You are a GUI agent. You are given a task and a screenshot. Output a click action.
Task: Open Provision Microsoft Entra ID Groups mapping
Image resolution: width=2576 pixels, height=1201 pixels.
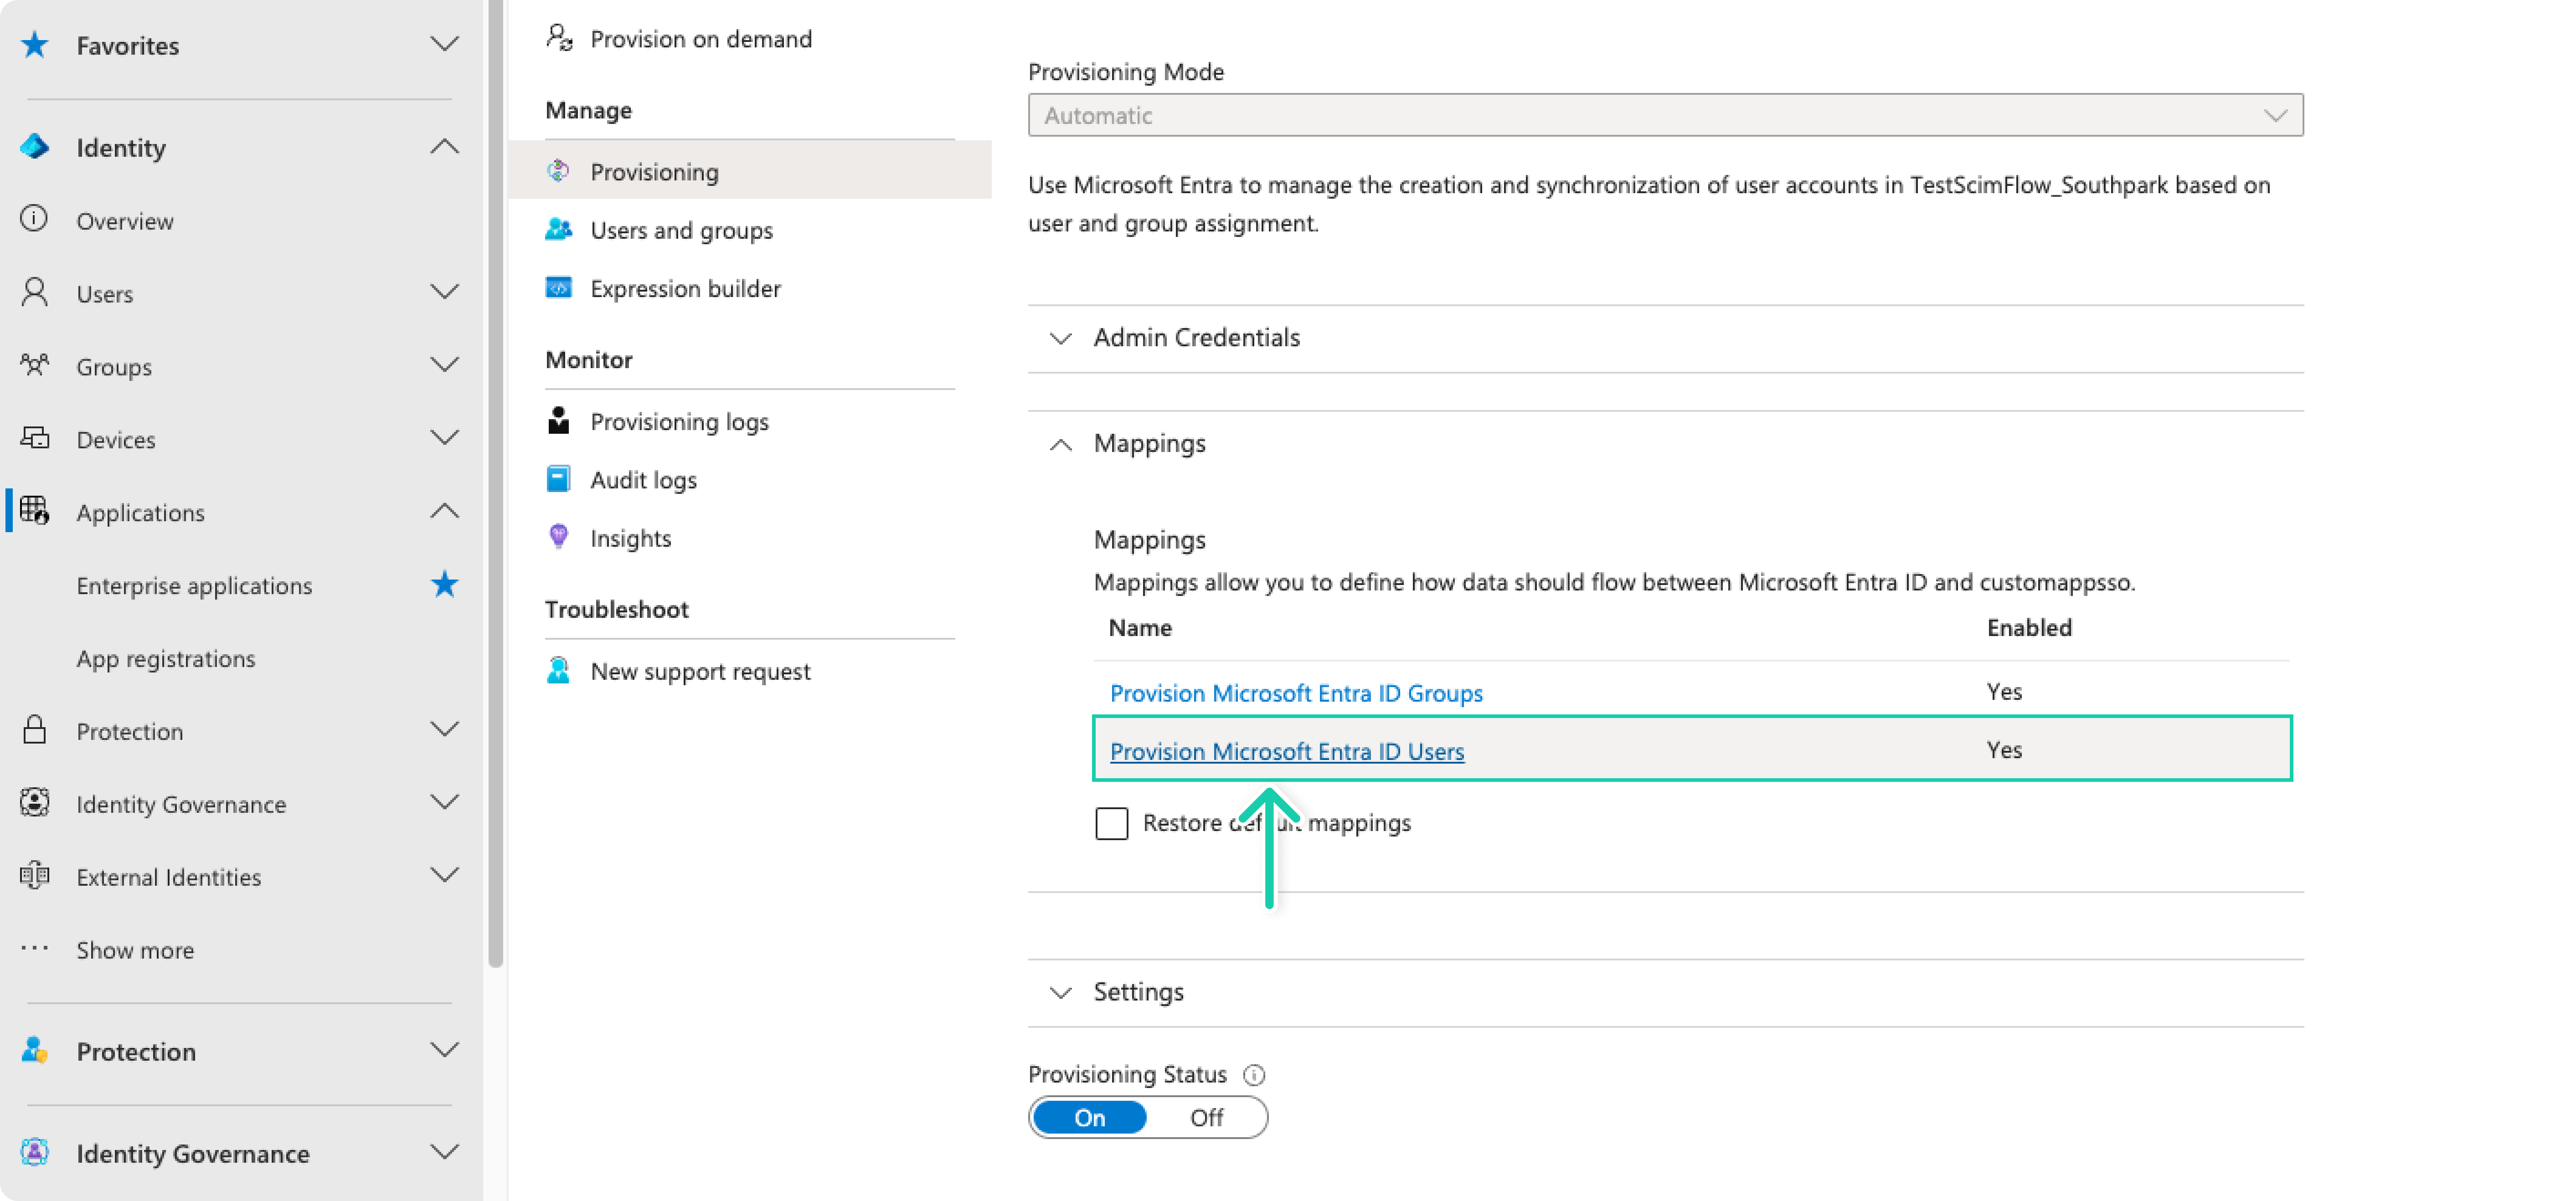pos(1296,693)
